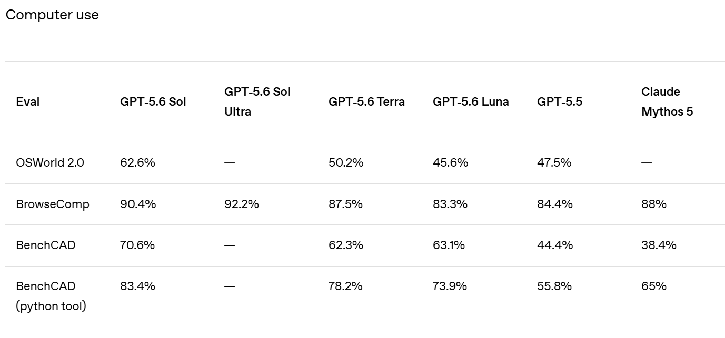The width and height of the screenshot is (725, 338).
Task: Select the Eval column header
Action: [28, 102]
